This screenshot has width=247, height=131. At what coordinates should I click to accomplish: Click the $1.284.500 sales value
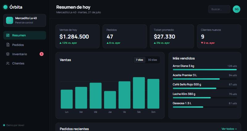click(74, 37)
